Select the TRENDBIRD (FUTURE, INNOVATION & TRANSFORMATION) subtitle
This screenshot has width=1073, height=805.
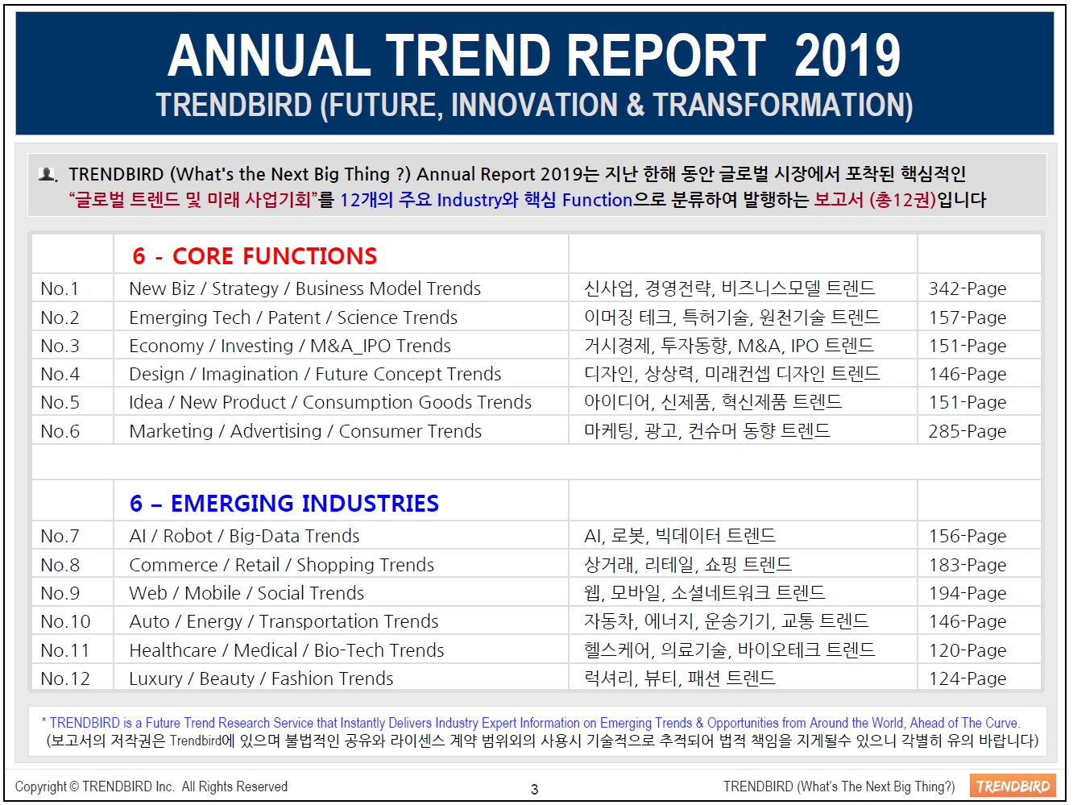tap(534, 106)
